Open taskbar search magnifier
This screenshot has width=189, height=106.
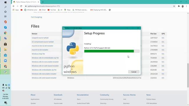point(5,7)
